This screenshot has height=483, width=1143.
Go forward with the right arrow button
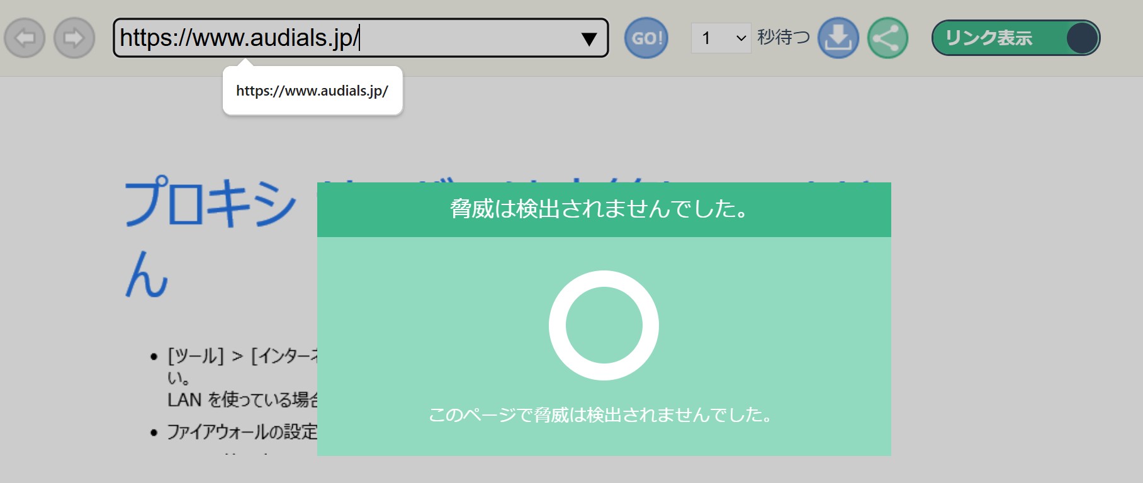click(74, 38)
